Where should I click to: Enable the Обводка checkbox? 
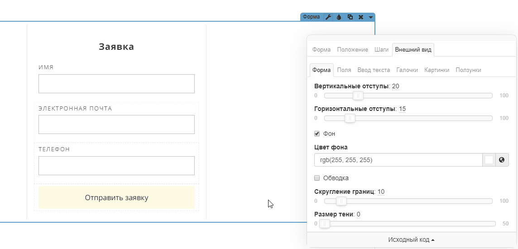pos(317,178)
